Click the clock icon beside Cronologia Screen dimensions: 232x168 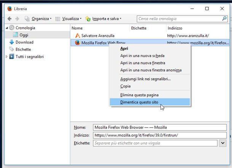coord(12,28)
